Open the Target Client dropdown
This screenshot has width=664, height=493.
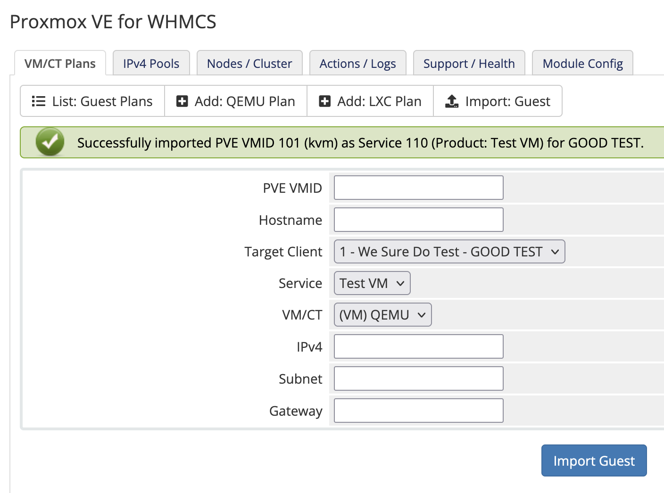point(449,252)
